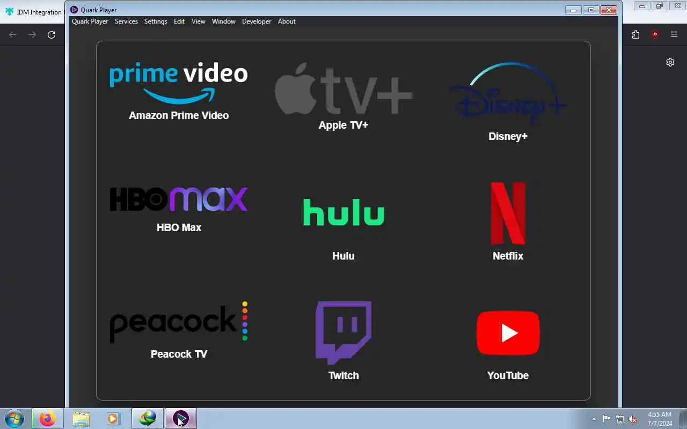Open Windows Media Player taskbar icon
The image size is (687, 429).
(x=113, y=418)
